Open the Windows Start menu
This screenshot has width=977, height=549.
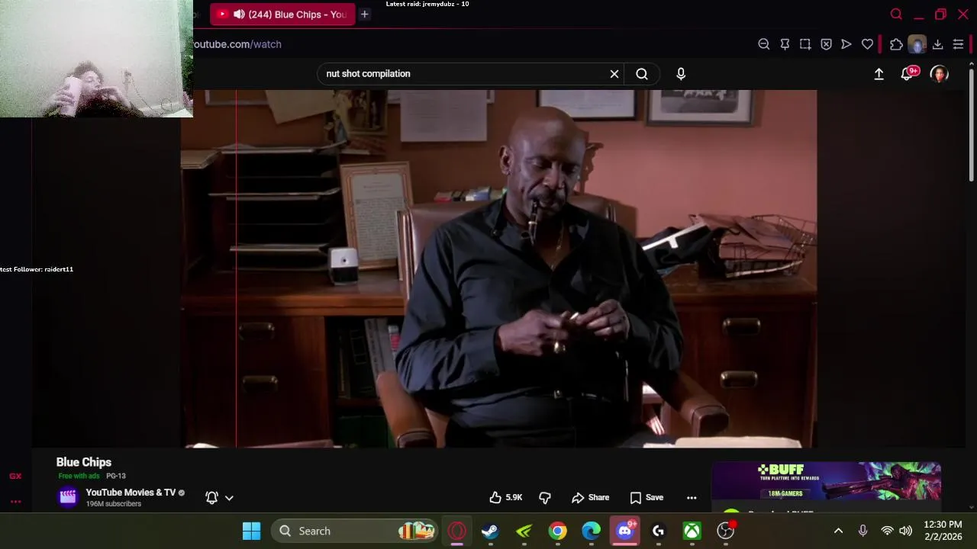tap(251, 531)
